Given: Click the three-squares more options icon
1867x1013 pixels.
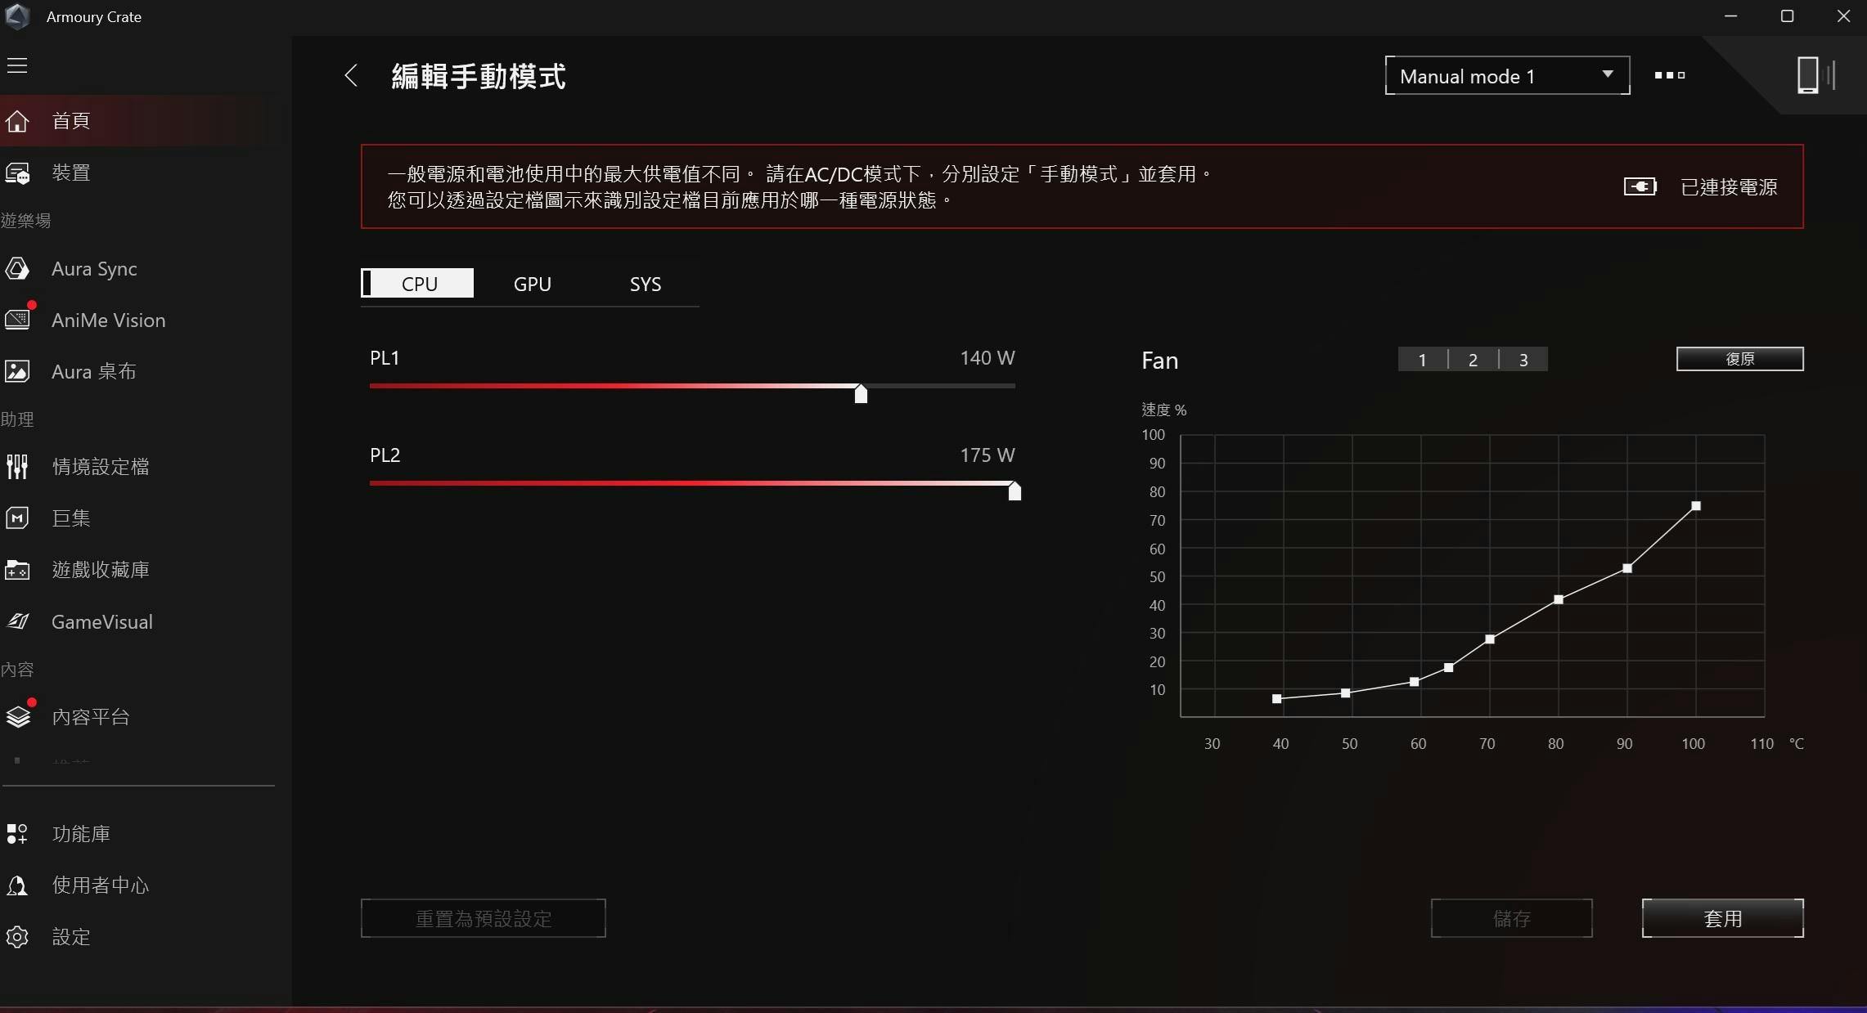Looking at the screenshot, I should pyautogui.click(x=1670, y=75).
